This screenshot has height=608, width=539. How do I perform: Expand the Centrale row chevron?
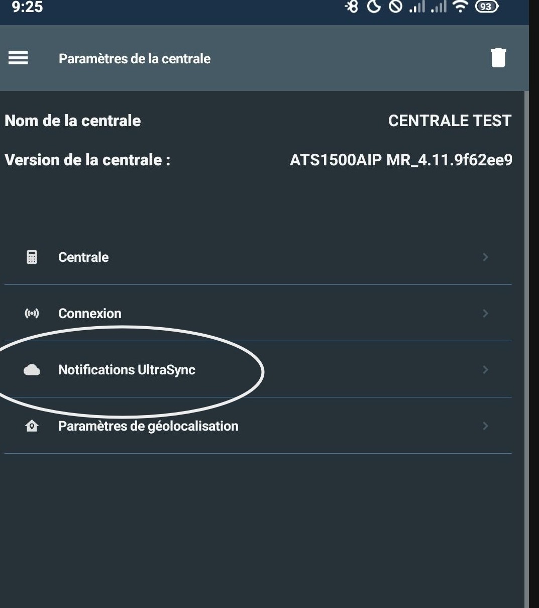click(485, 257)
